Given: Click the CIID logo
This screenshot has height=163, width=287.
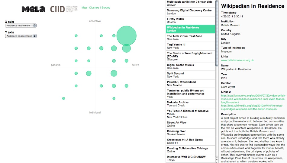Looking at the screenshot, I should pos(64,9).
